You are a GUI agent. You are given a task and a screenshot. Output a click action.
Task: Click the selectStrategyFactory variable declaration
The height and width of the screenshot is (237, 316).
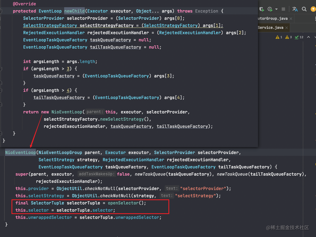coord(107,26)
